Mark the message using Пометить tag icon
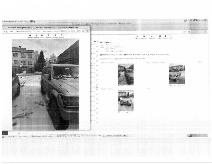The image size is (212, 164). click(x=165, y=37)
